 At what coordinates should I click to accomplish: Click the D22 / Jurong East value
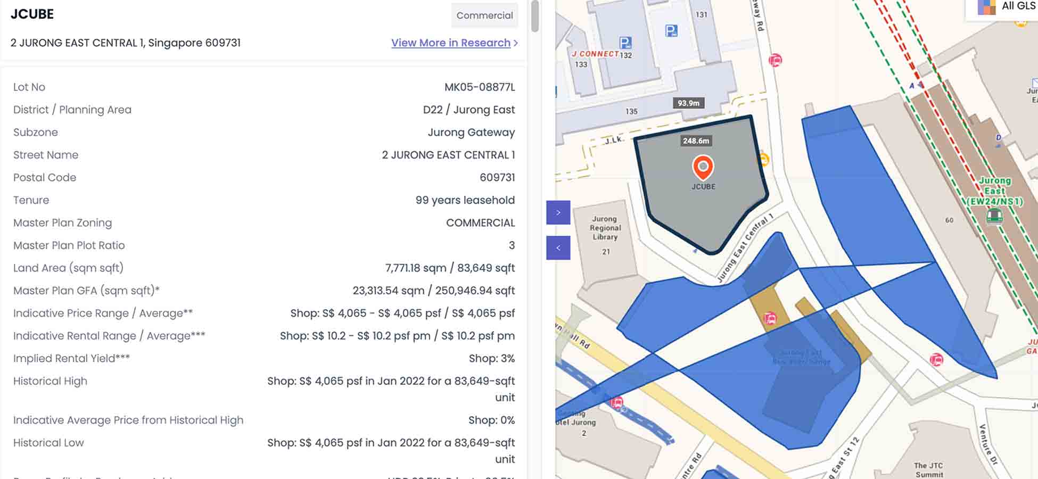(468, 110)
